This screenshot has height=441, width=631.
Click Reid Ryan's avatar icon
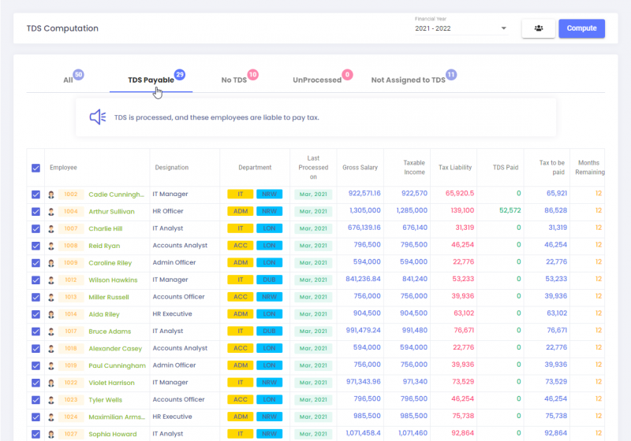[x=51, y=246]
